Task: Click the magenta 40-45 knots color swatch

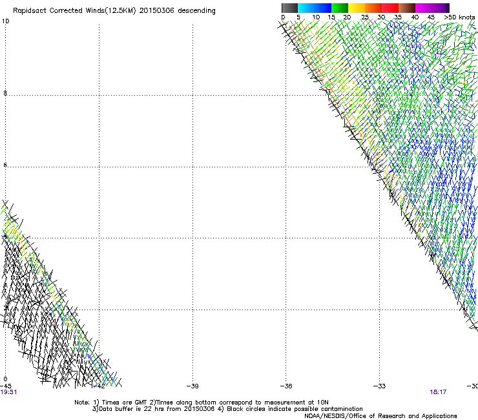Action: [424, 8]
